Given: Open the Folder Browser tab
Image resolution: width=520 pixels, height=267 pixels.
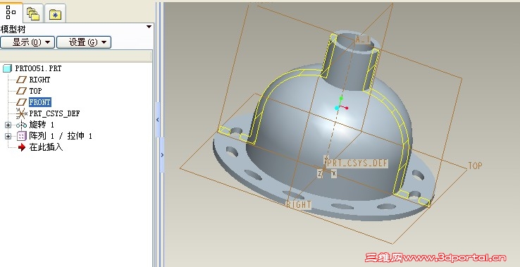Looking at the screenshot, I should tap(33, 14).
